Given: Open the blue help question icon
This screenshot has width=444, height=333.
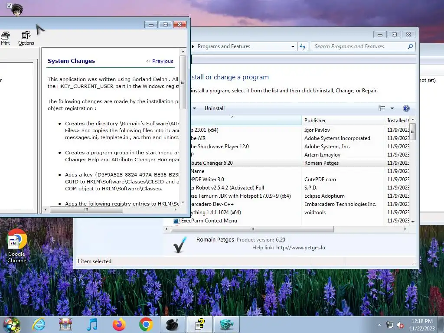Looking at the screenshot, I should [x=406, y=108].
